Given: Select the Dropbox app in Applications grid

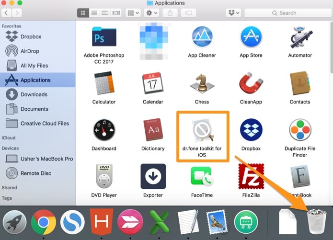Looking at the screenshot, I should (251, 130).
